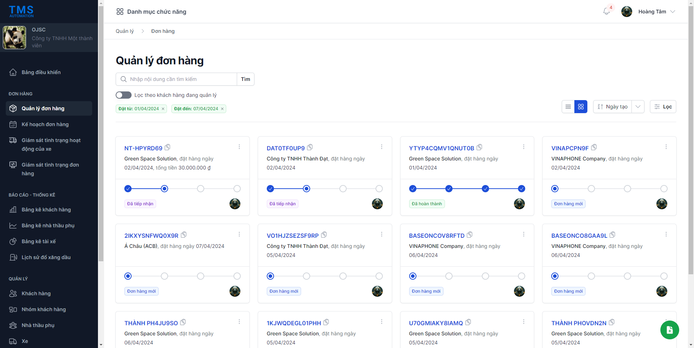This screenshot has width=694, height=348.
Task: Switch to list view layout
Action: point(568,107)
